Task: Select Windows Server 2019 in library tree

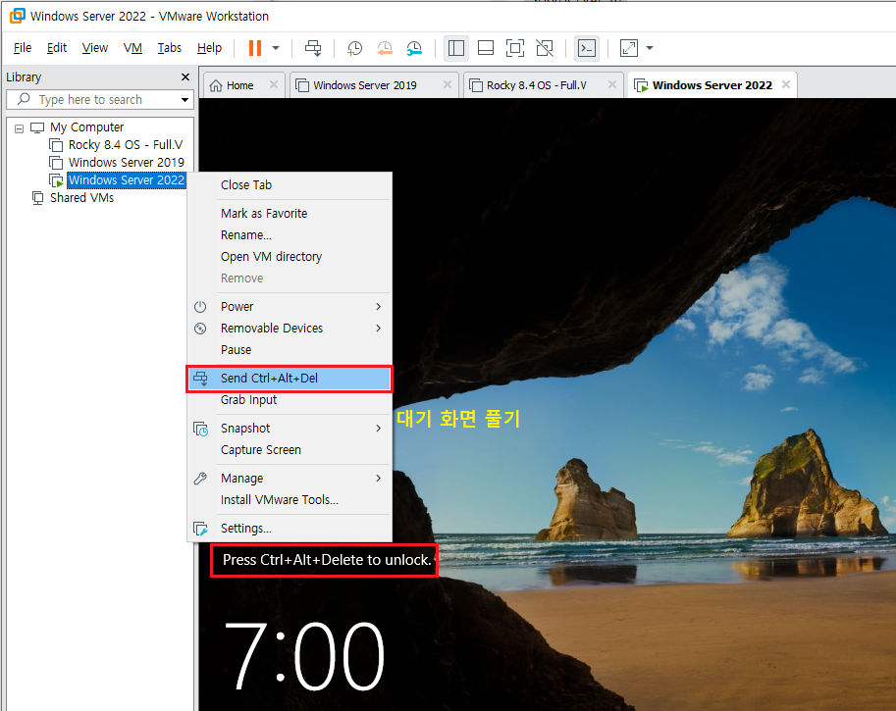Action: 126,162
